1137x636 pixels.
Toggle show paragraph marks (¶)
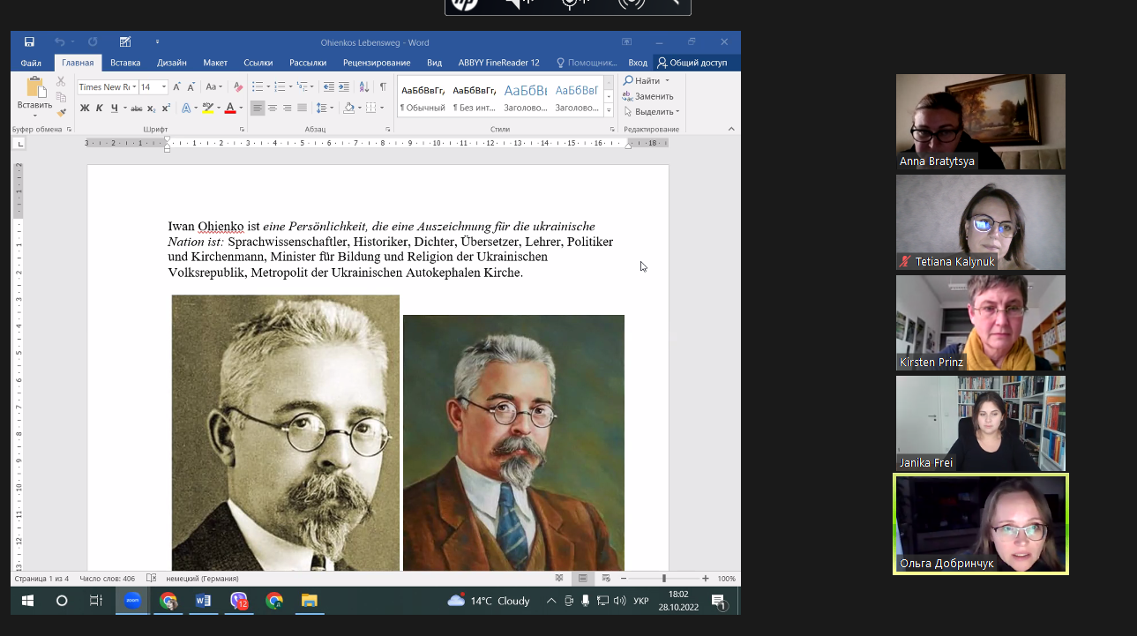pos(383,86)
